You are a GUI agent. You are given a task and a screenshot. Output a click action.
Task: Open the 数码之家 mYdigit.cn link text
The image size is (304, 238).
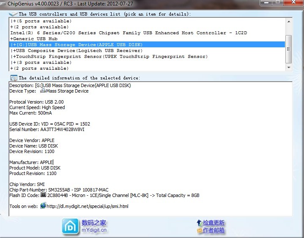tap(94, 226)
